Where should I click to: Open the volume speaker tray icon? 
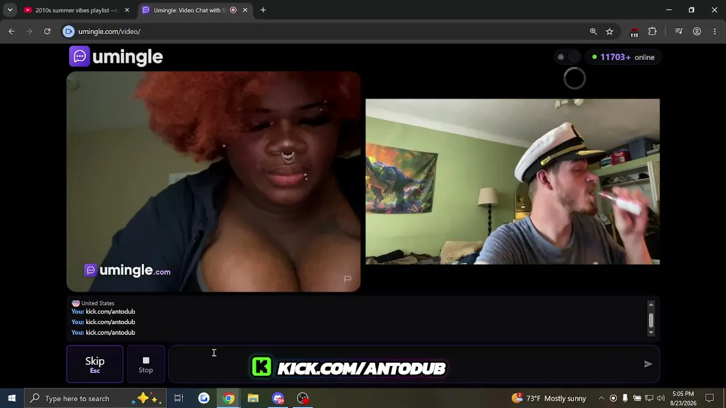pyautogui.click(x=661, y=398)
